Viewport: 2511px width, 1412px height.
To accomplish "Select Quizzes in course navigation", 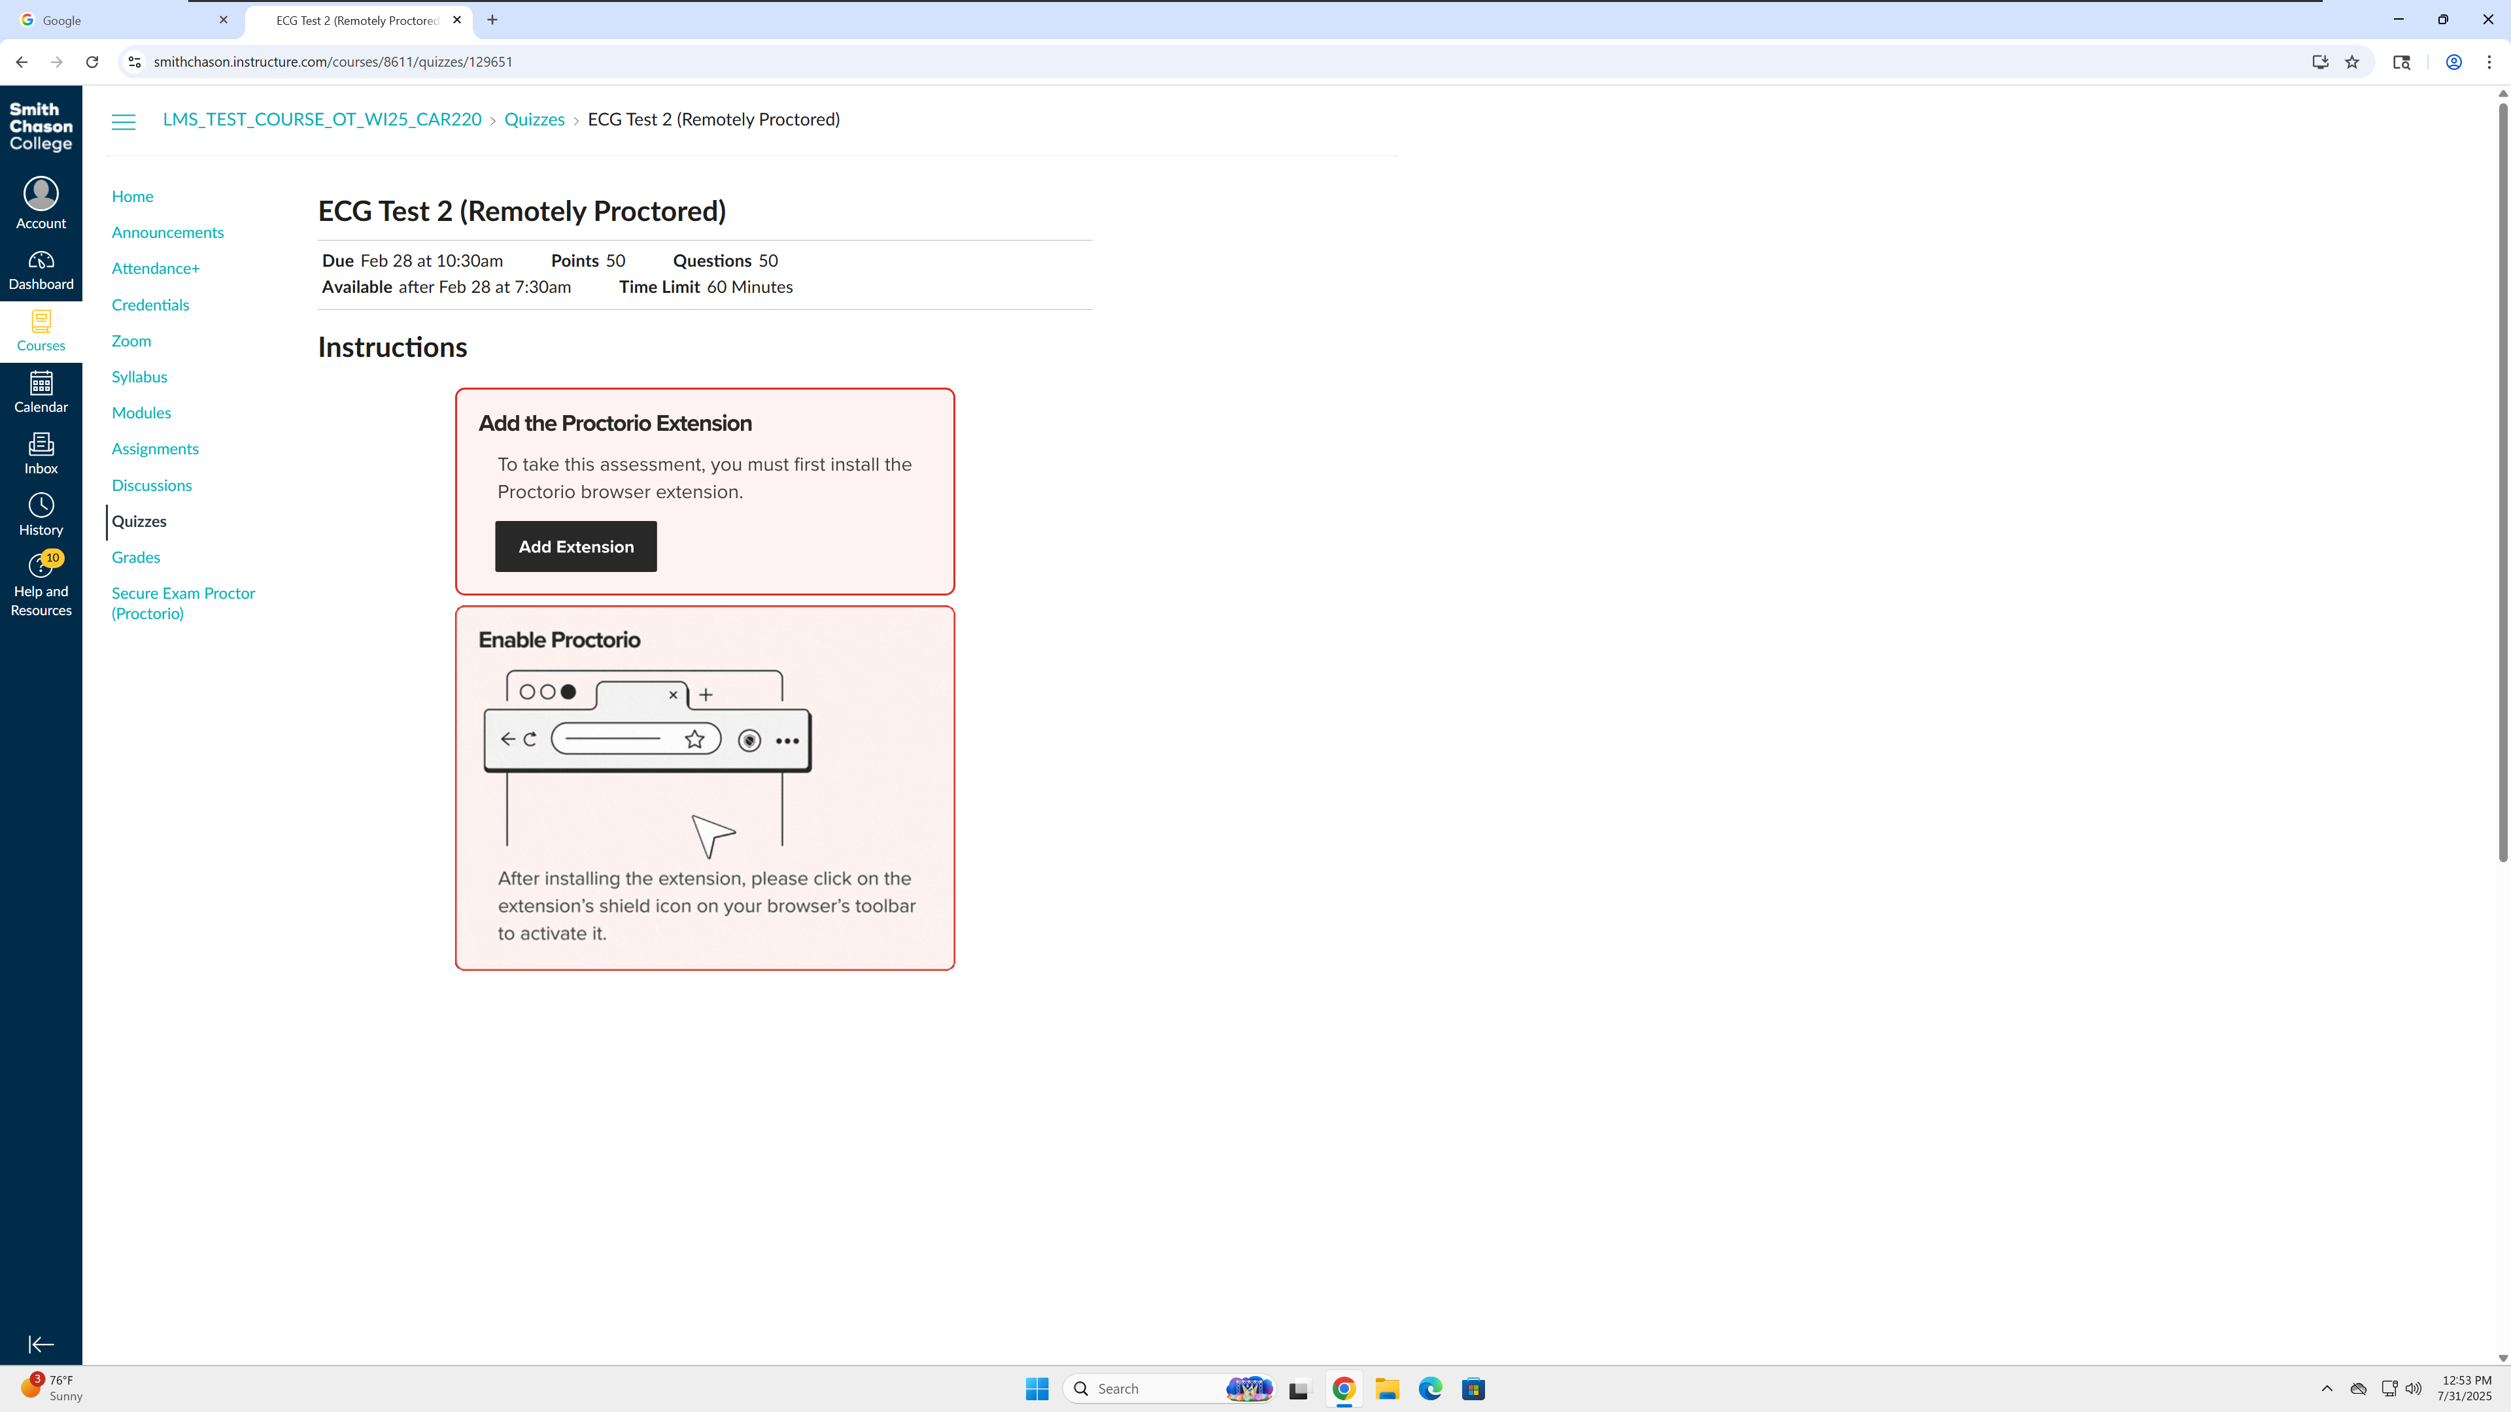I will click(x=139, y=520).
